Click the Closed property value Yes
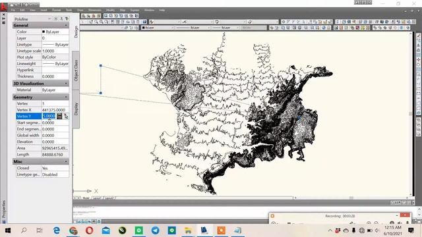The image size is (422, 237). click(45, 169)
